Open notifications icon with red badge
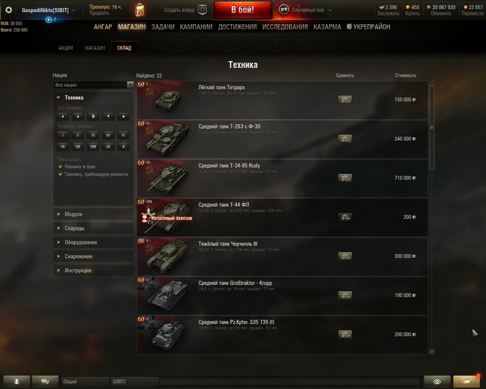The width and height of the screenshot is (486, 389). tap(467, 381)
